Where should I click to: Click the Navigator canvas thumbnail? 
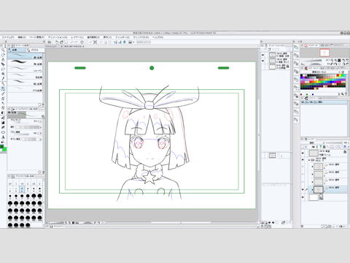[x=324, y=53]
